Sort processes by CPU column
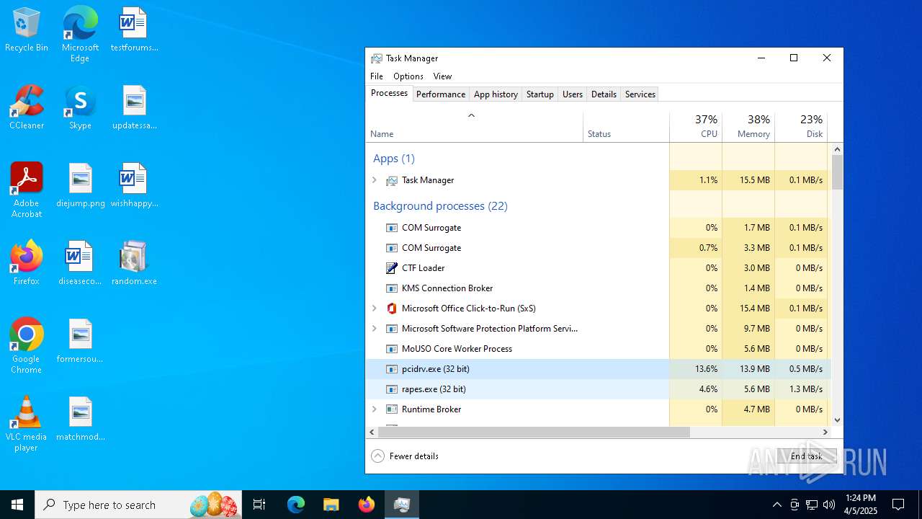922x519 pixels. (696, 127)
